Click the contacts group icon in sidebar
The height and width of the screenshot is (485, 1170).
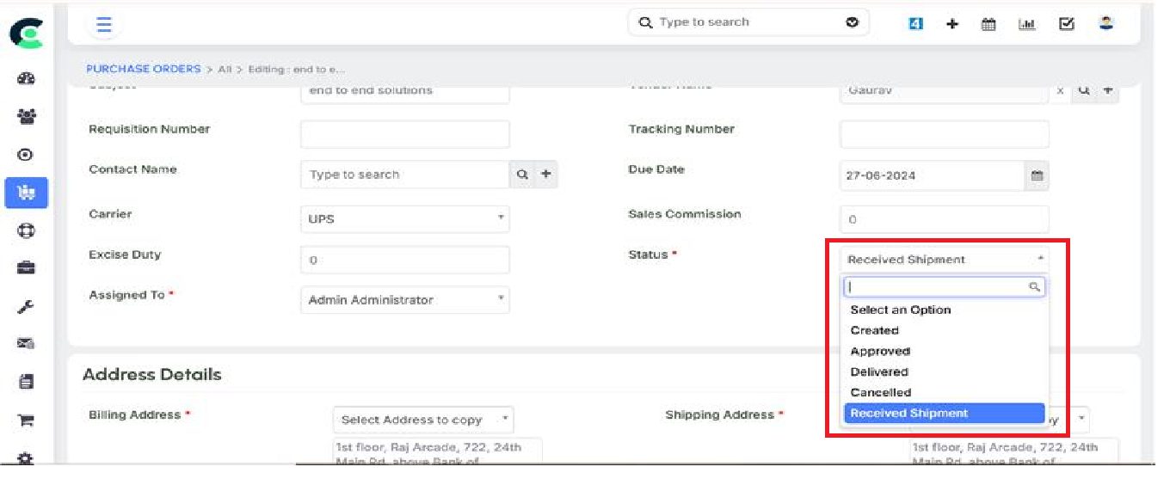click(x=26, y=116)
